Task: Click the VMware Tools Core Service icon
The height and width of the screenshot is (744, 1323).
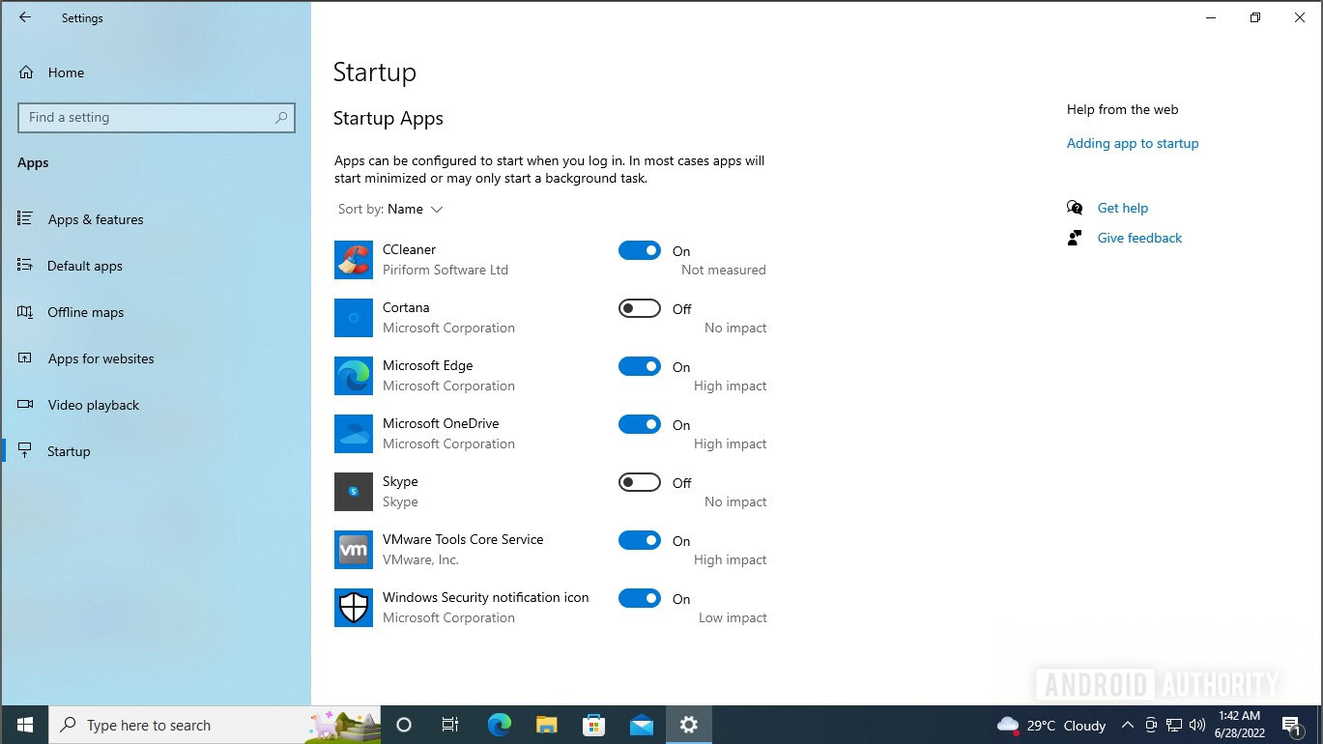Action: point(354,550)
